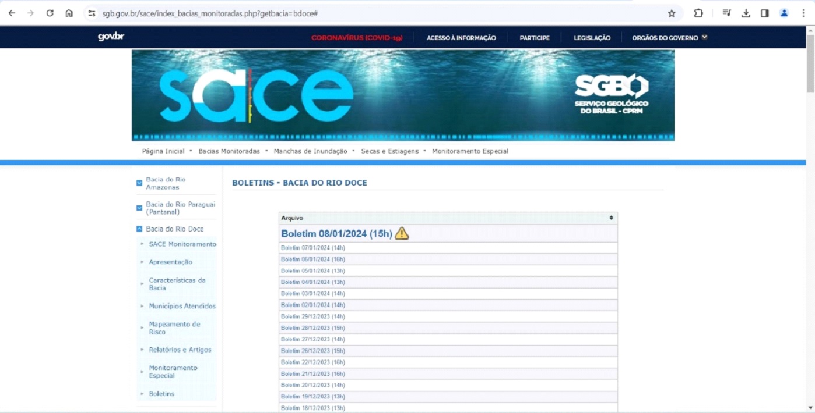Open the browser downloads icon

(x=746, y=13)
